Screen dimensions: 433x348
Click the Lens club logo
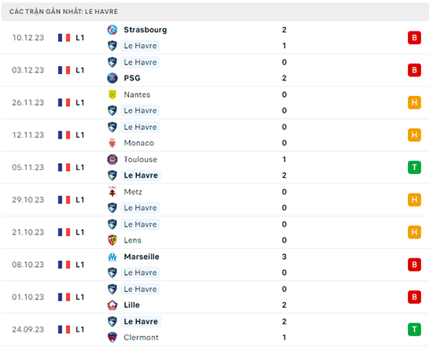pos(113,240)
